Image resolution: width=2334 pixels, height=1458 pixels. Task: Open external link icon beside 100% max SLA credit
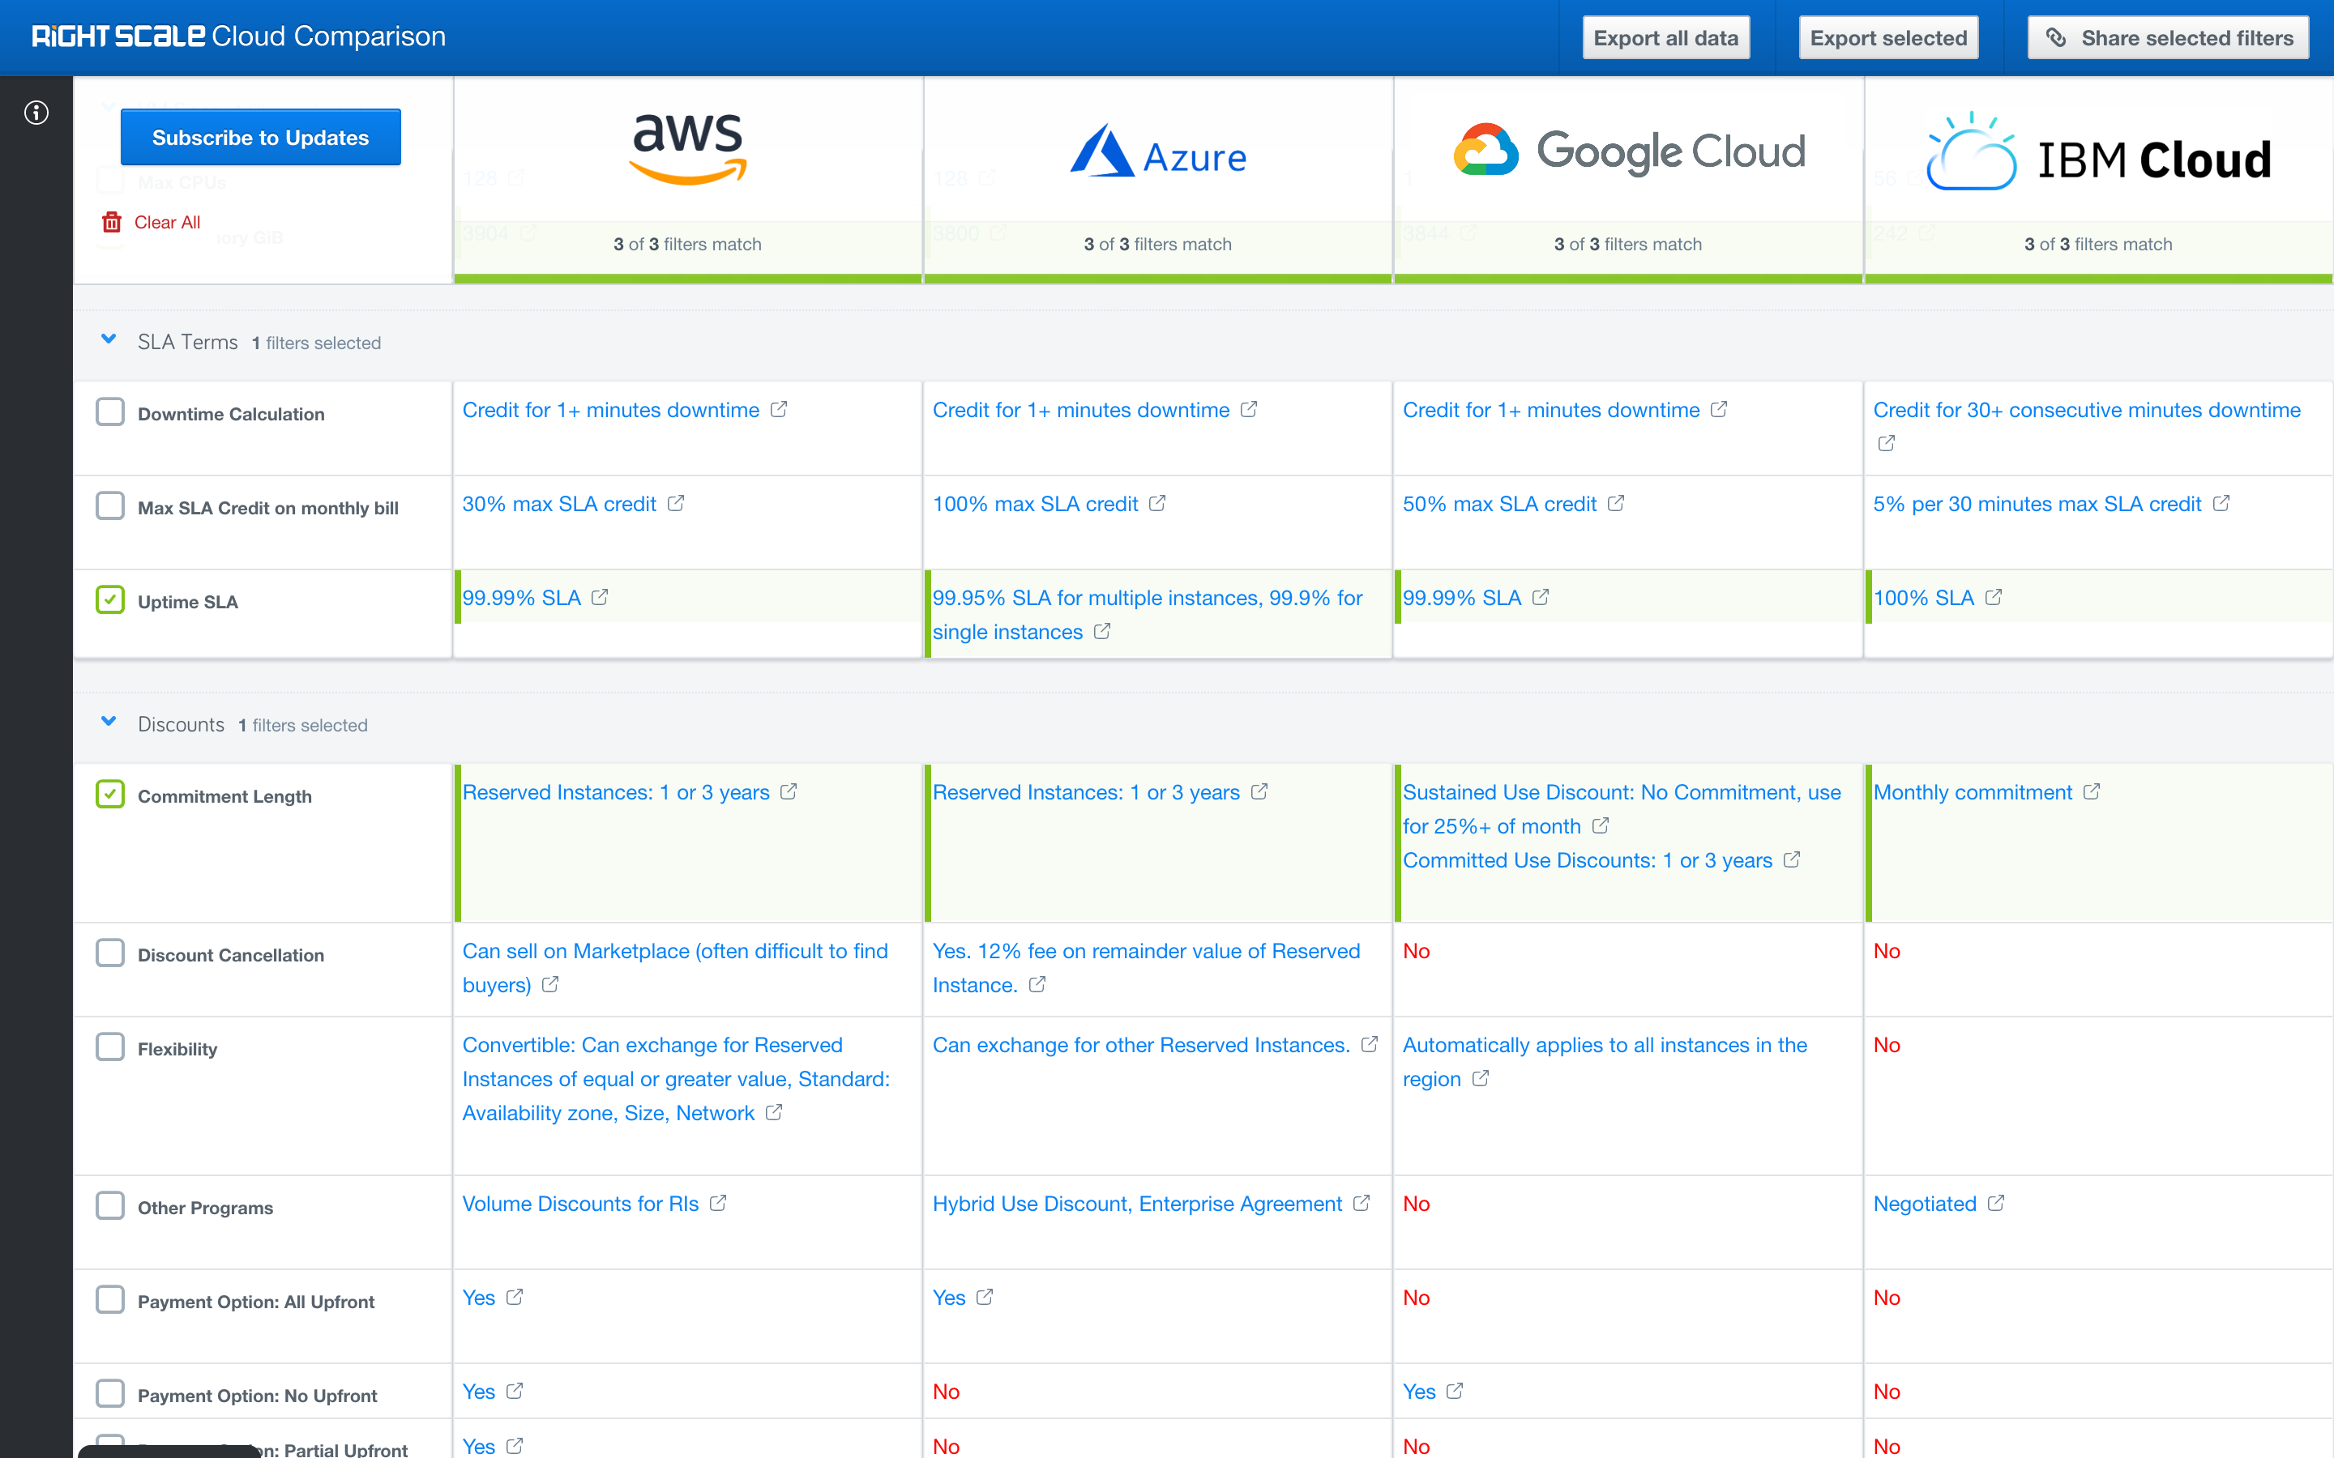1157,503
